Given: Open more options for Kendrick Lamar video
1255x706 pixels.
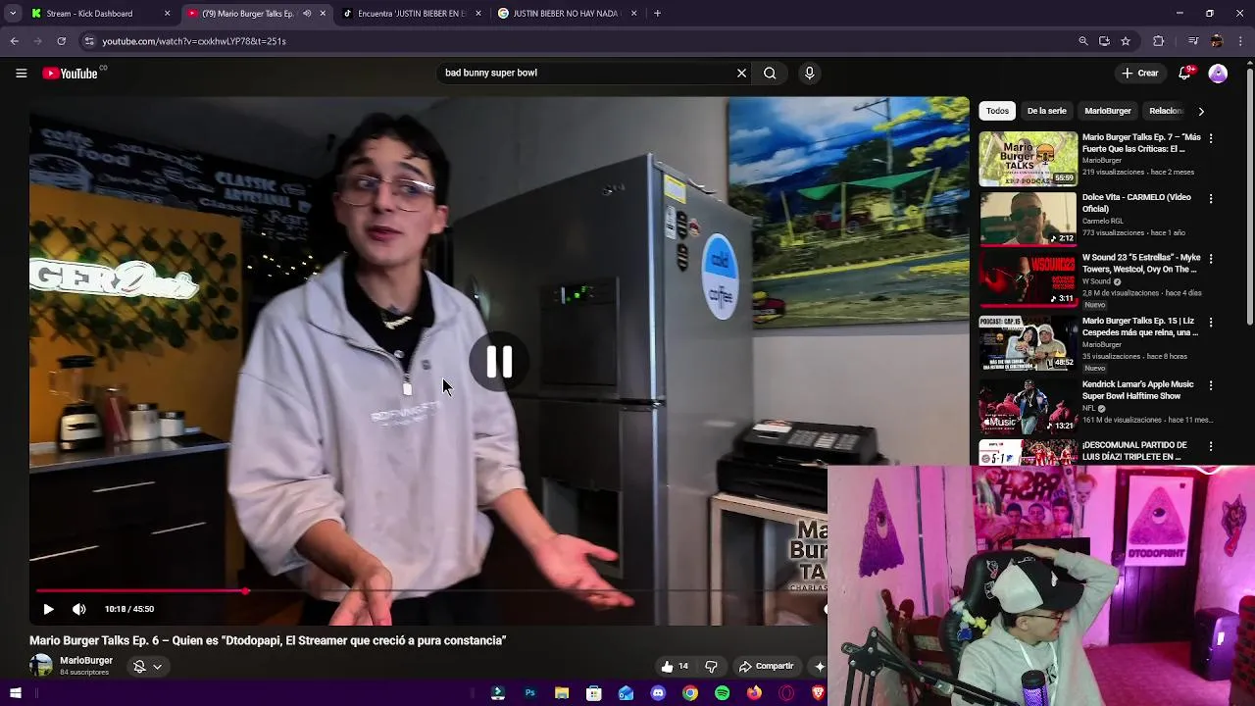Looking at the screenshot, I should pos(1210,385).
